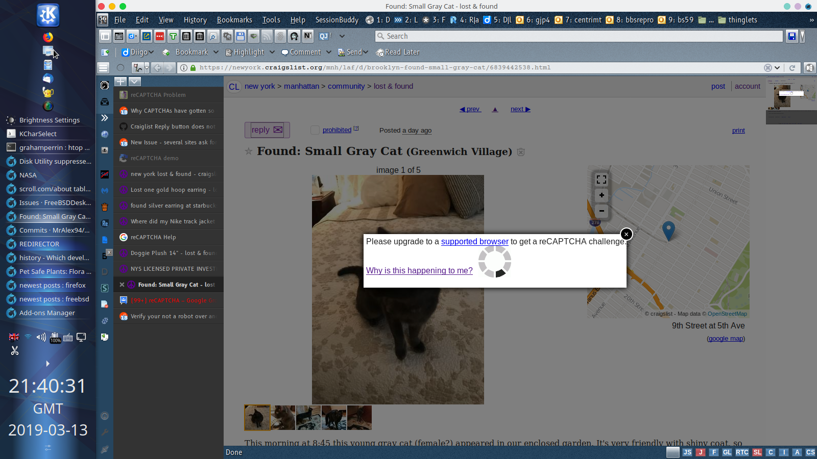This screenshot has height=459, width=817.
Task: Click the 'google map' link
Action: 726,339
